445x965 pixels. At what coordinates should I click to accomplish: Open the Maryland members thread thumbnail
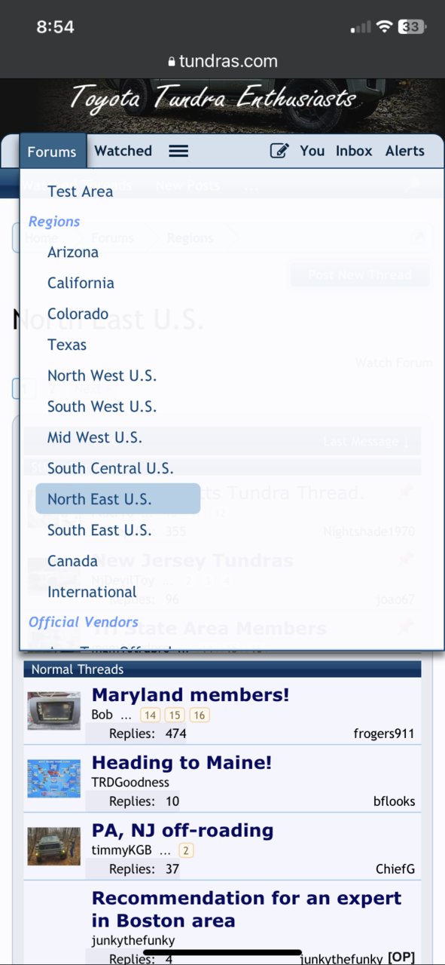(x=53, y=711)
